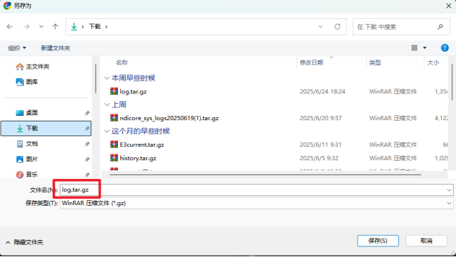
Task: Click pin icon next to 桌面
Action: click(x=87, y=113)
